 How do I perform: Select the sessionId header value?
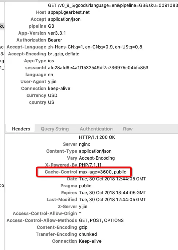coord(98,68)
